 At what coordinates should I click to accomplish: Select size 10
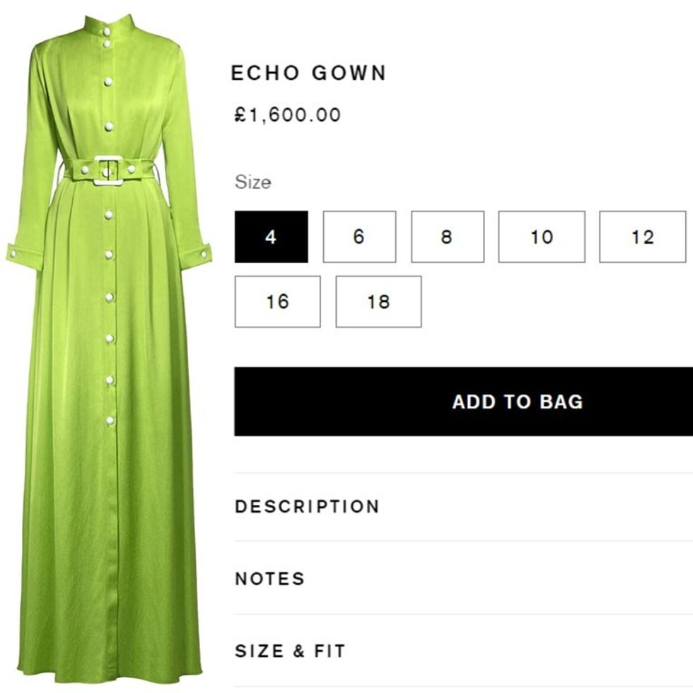point(542,237)
